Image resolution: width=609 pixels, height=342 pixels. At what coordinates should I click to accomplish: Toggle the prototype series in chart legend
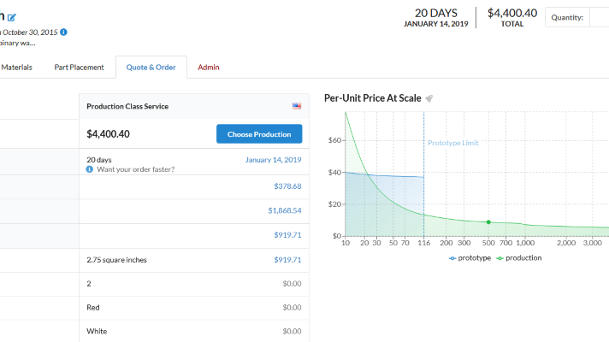[x=470, y=257]
